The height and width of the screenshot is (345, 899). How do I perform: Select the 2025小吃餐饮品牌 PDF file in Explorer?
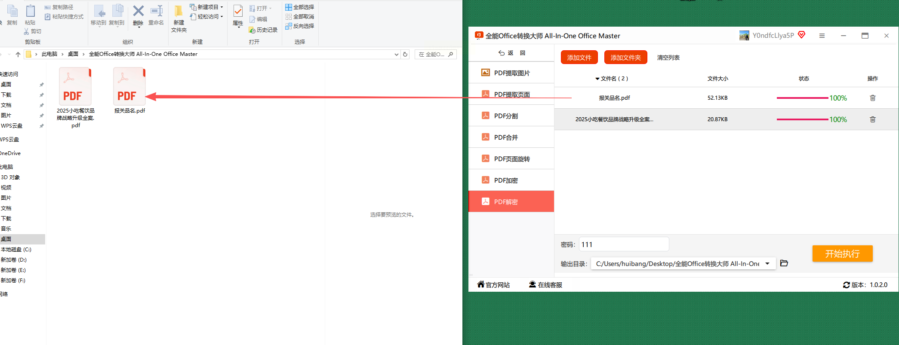click(76, 98)
